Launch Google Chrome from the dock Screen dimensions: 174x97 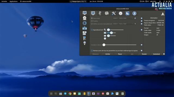70,93
